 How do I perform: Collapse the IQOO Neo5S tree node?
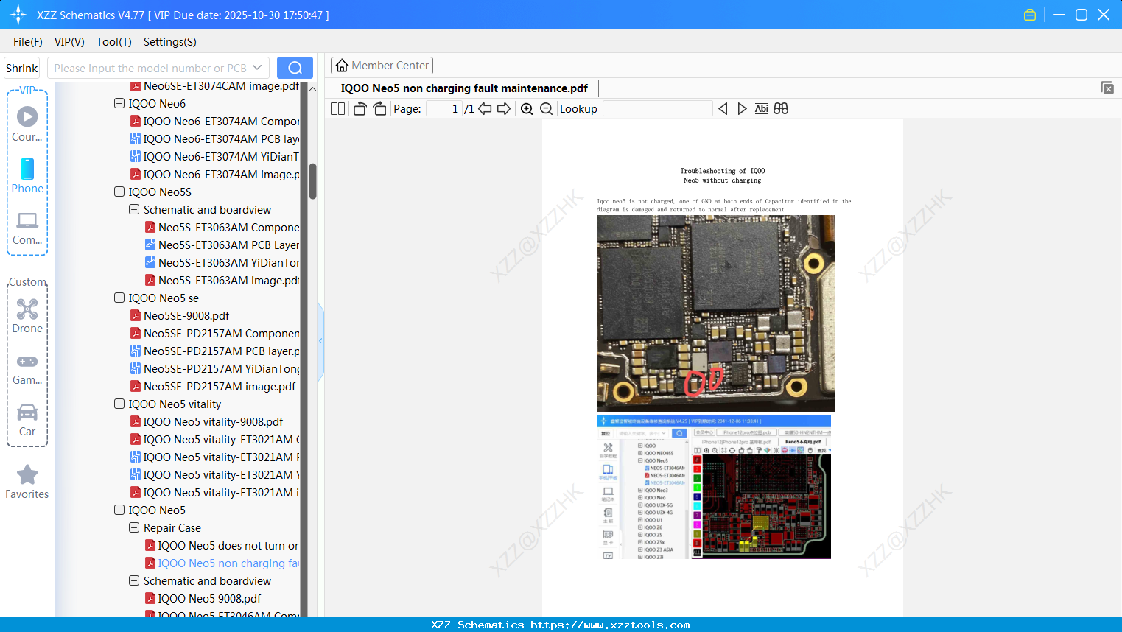(119, 192)
